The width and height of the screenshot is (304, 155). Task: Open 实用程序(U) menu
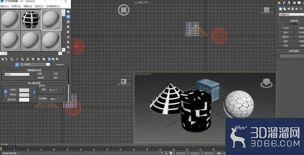[53, 6]
